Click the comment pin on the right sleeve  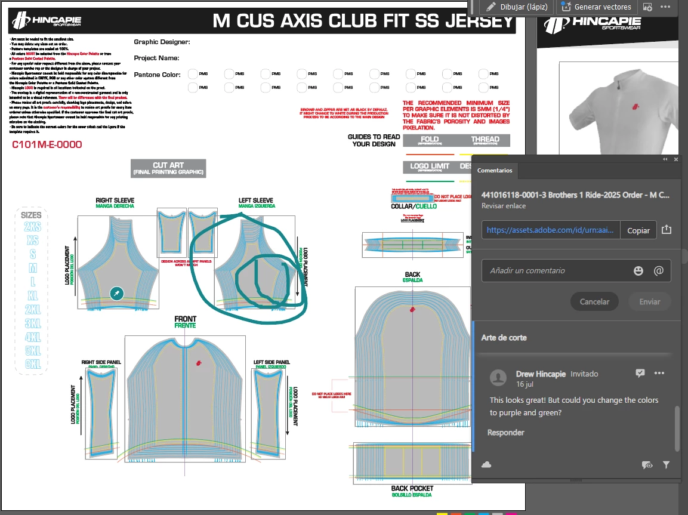[117, 293]
